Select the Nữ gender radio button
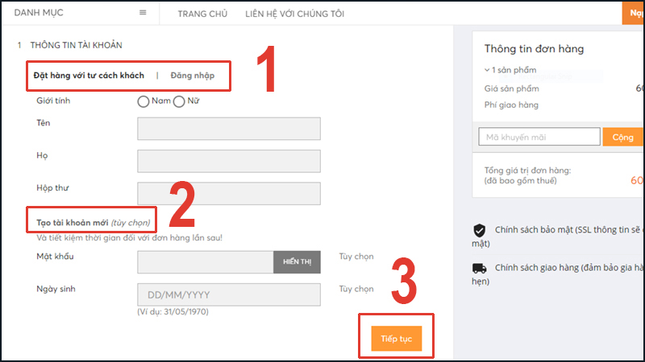The image size is (645, 362). 179,101
